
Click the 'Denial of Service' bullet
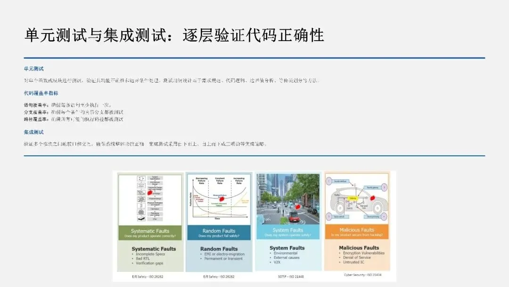[357, 257]
